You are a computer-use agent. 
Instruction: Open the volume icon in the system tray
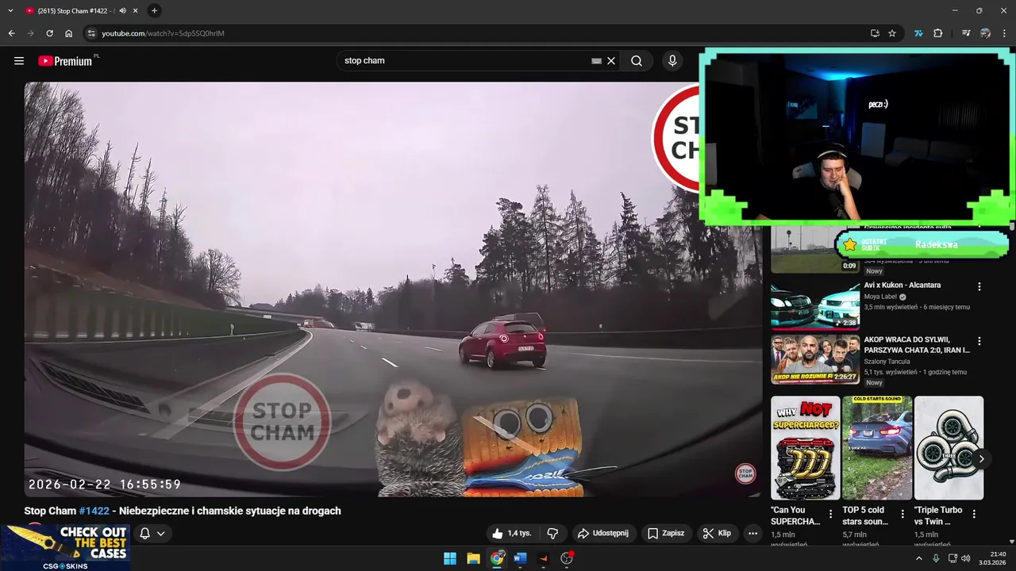966,558
